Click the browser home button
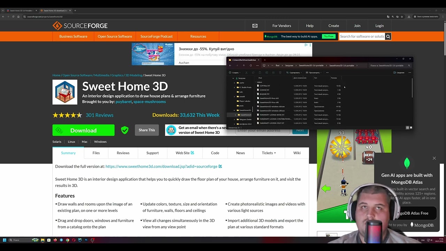This screenshot has width=446, height=251. pos(18,16)
